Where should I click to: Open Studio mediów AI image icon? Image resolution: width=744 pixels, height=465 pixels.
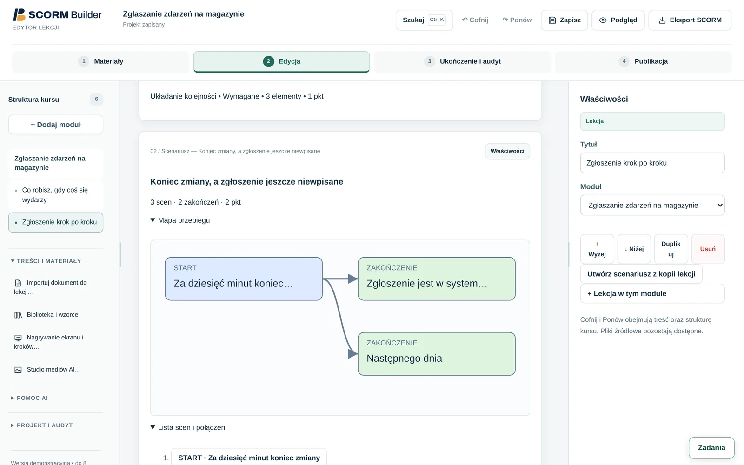[x=18, y=370]
